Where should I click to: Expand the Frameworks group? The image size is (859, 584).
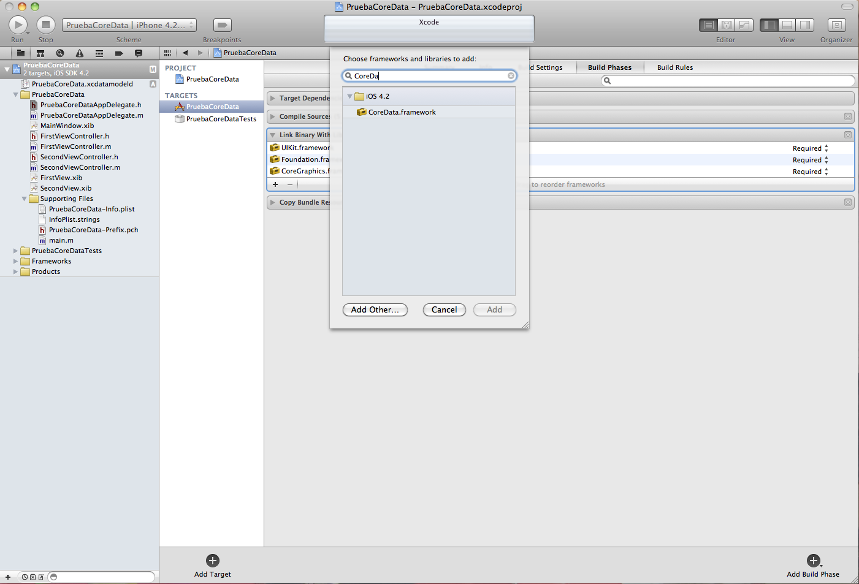(x=16, y=261)
